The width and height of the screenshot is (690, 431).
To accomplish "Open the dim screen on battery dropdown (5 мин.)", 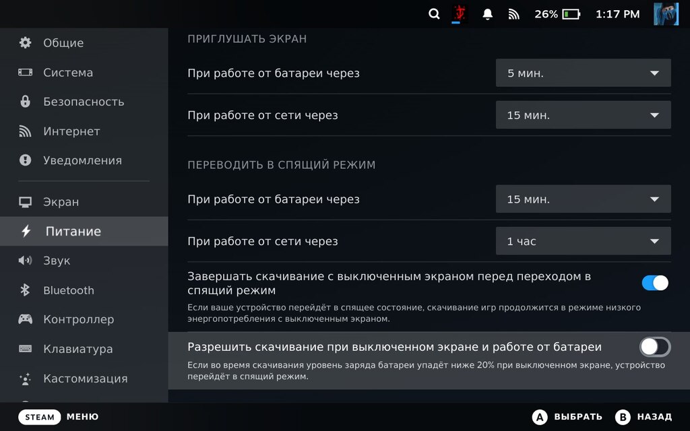I will click(583, 73).
